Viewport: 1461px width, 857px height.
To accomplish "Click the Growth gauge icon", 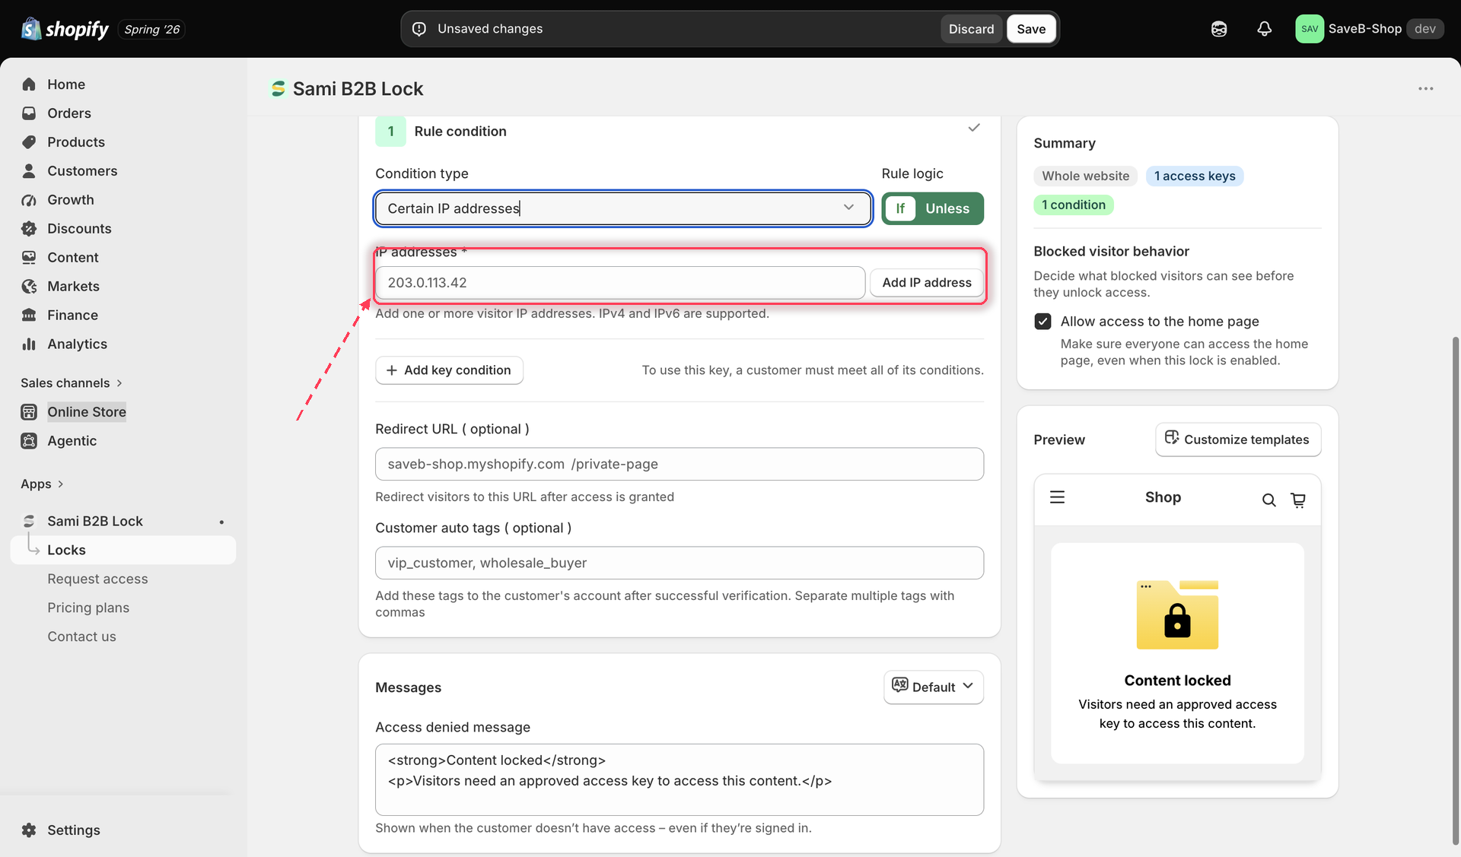I will (x=29, y=200).
